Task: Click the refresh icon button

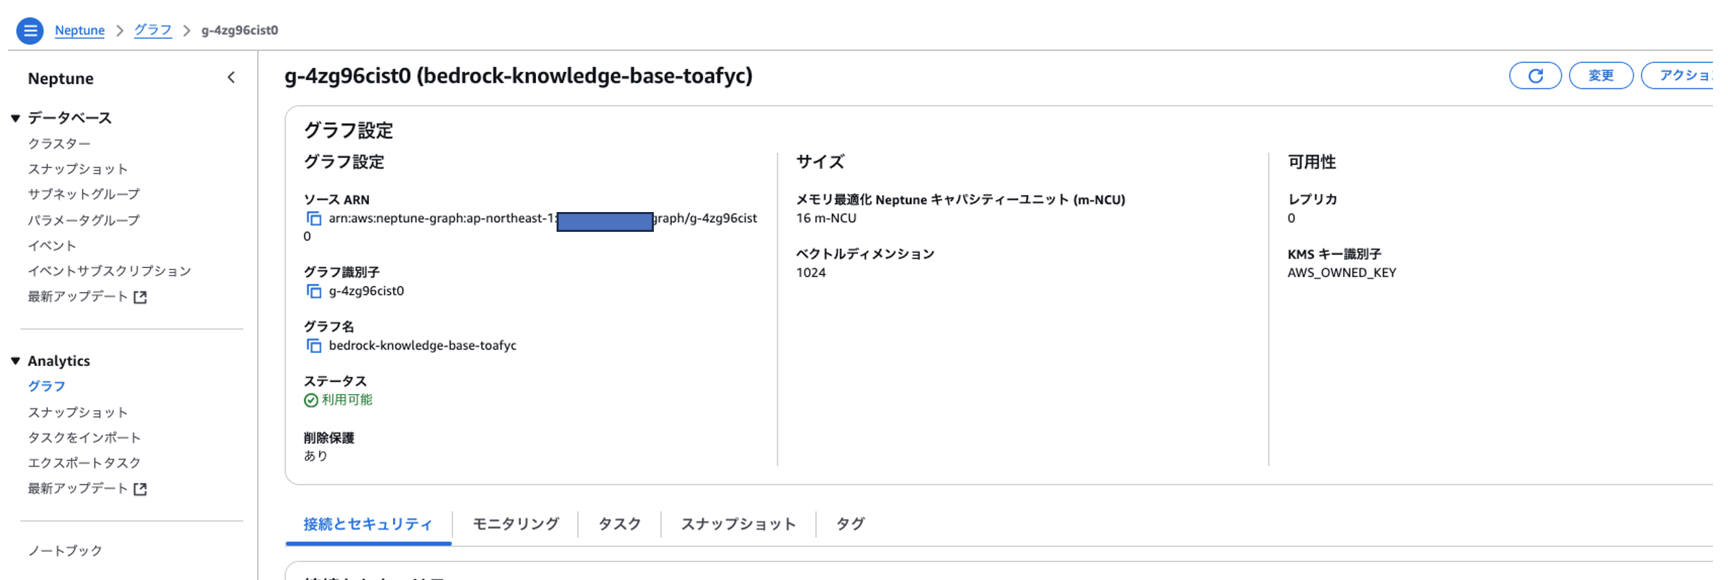Action: [1535, 75]
